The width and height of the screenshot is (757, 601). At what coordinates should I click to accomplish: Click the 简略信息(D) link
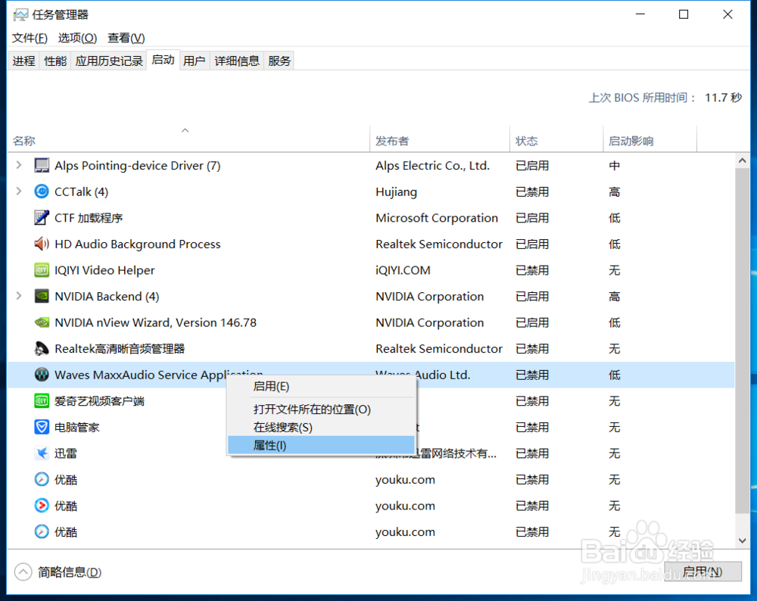70,572
